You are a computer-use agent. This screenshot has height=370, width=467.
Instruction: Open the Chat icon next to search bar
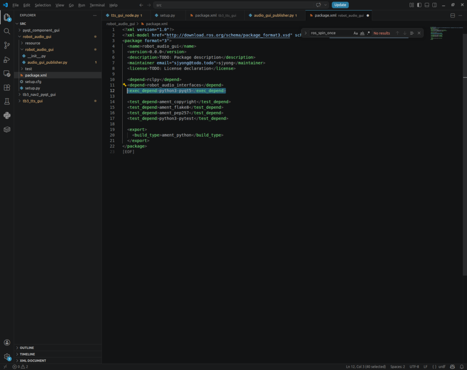point(318,5)
